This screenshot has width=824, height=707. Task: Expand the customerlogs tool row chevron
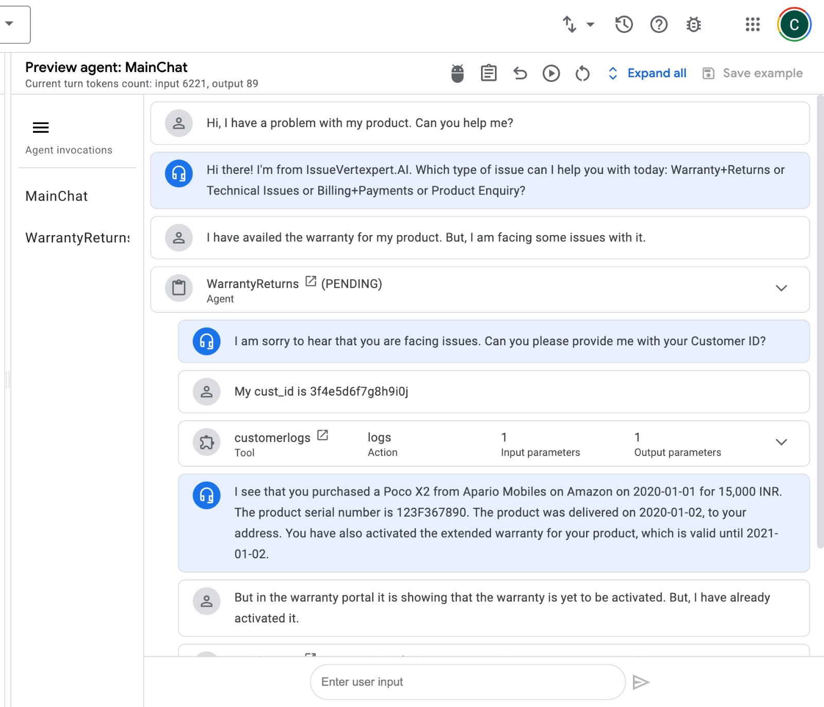coord(781,442)
